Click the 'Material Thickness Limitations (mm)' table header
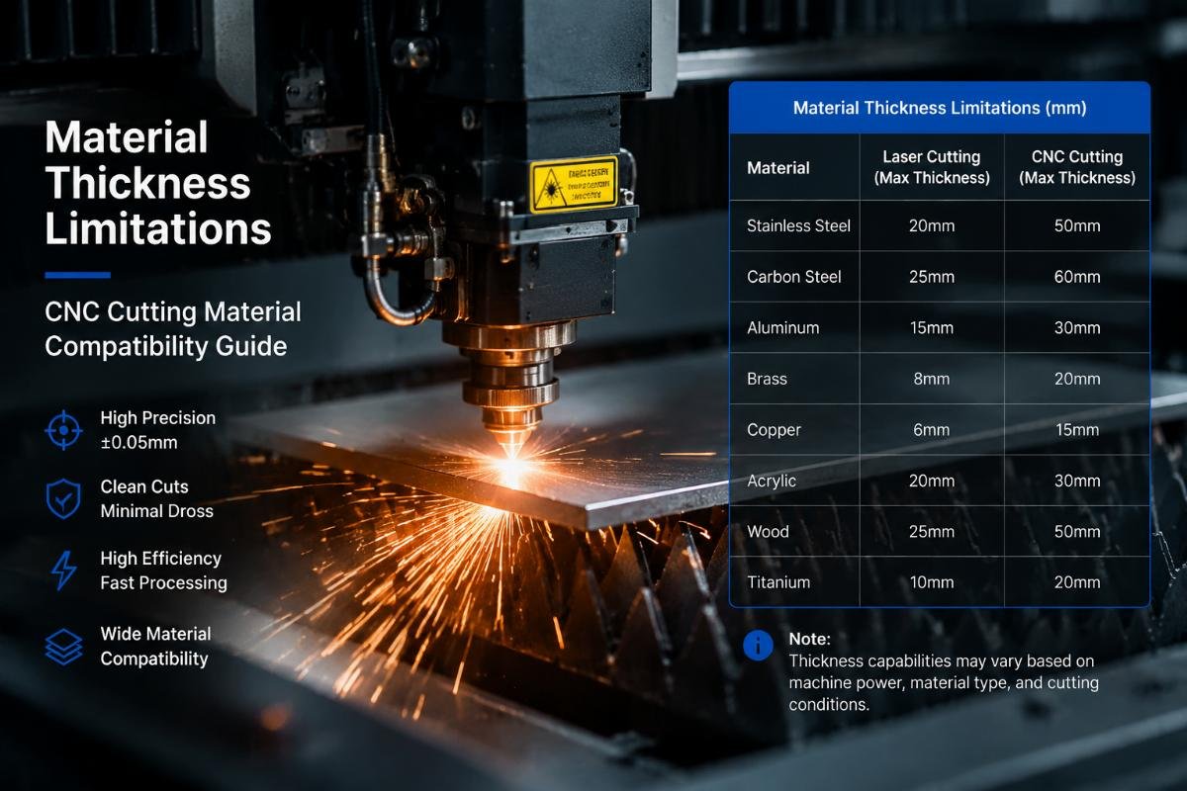The height and width of the screenshot is (791, 1187). [x=940, y=108]
